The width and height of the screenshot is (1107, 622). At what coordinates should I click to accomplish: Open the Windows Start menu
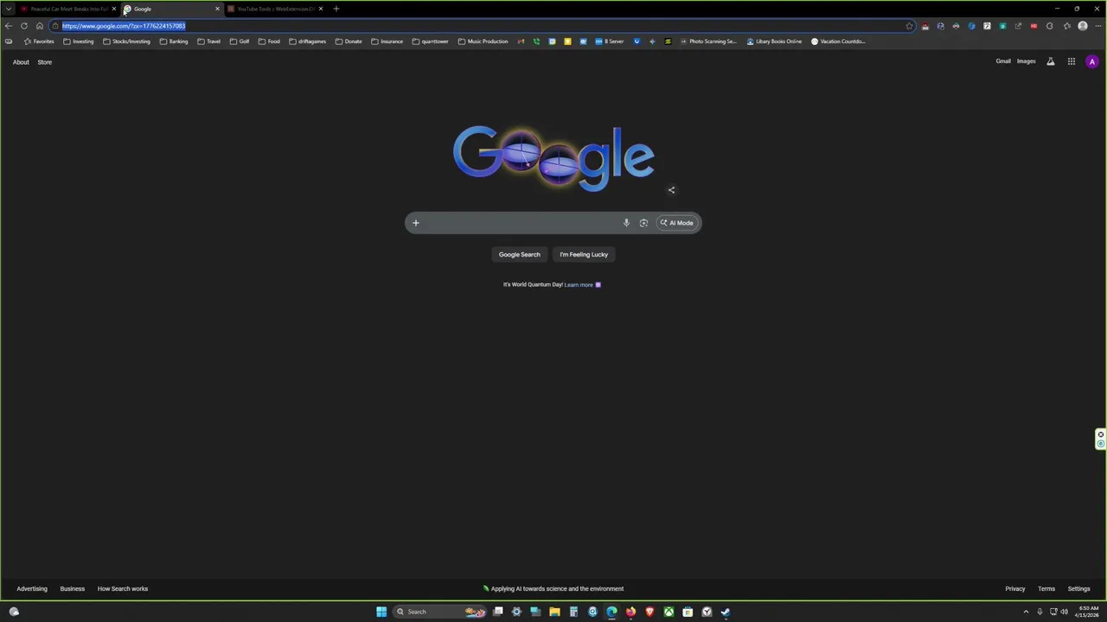tap(381, 612)
